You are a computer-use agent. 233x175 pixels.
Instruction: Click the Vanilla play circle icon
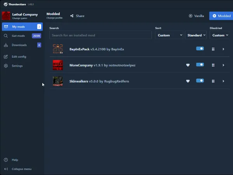tap(191, 16)
